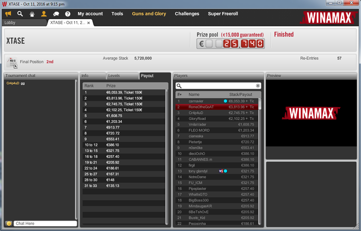Open the My account menu

tap(90, 14)
